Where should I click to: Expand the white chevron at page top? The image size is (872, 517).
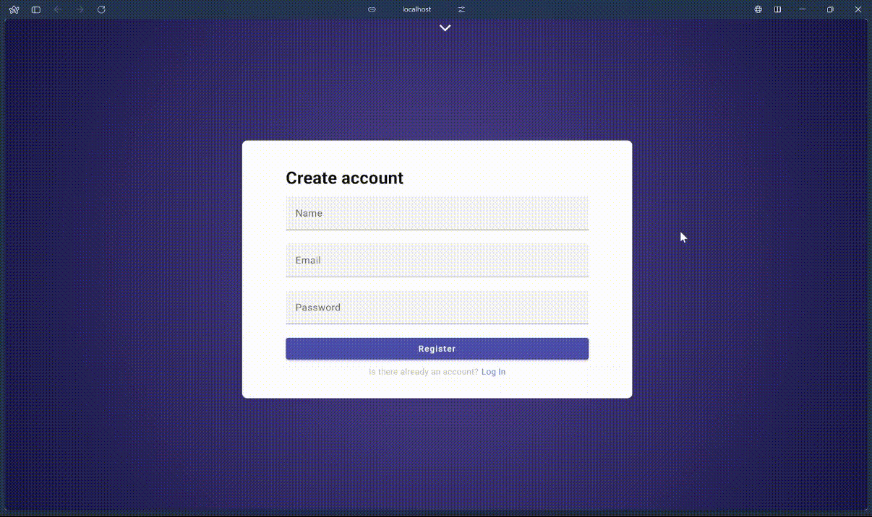pyautogui.click(x=445, y=28)
